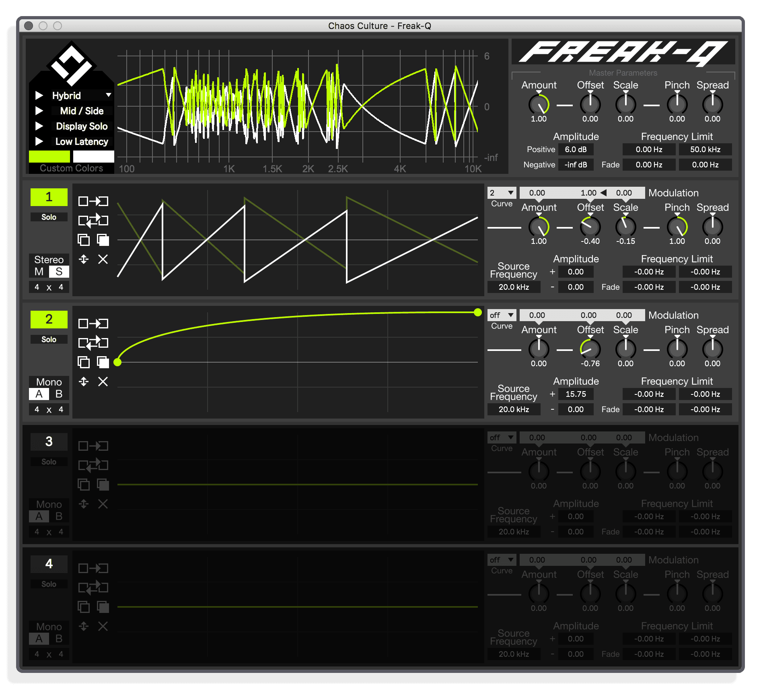Clear band 4 curve with X icon
The width and height of the screenshot is (761, 689).
[103, 626]
